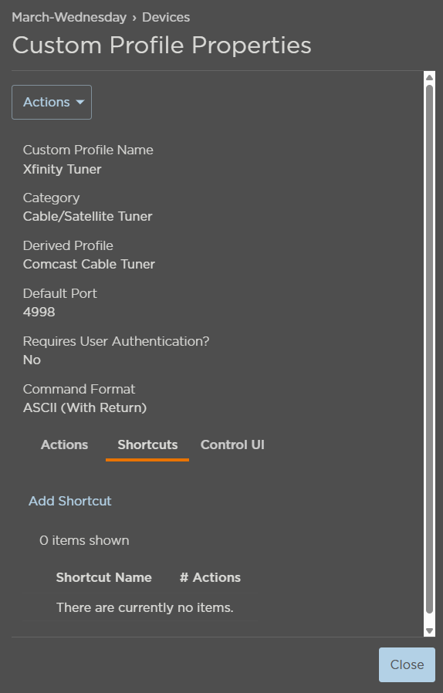The height and width of the screenshot is (693, 443).
Task: Click the vertical scrollbar thumb
Action: 429,349
